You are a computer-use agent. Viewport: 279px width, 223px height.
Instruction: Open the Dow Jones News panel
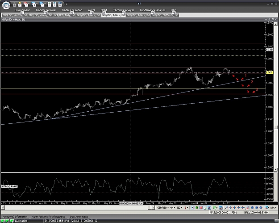coord(79,217)
